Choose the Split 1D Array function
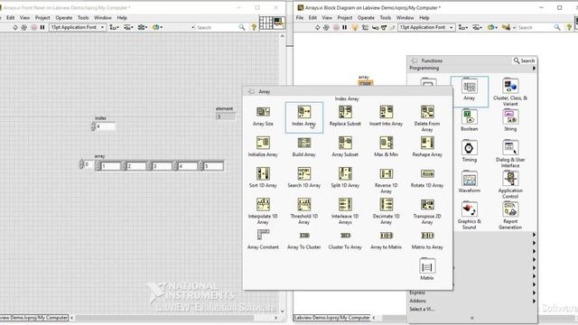Viewport: 578px width, 325px height. (x=345, y=178)
